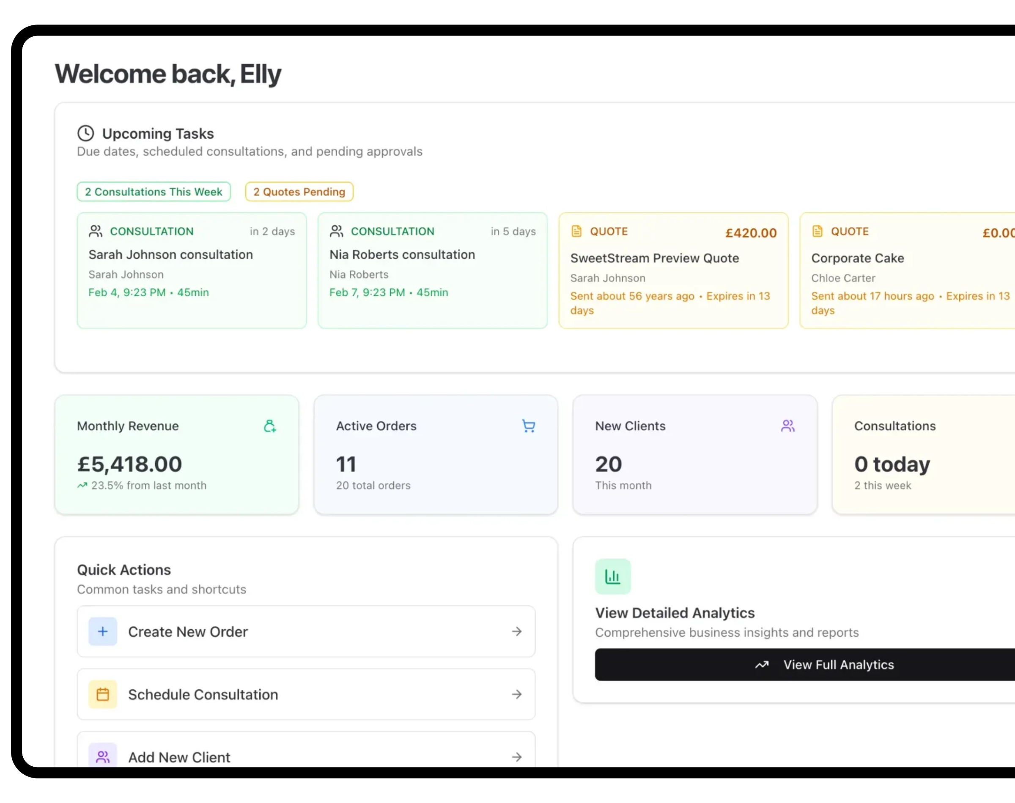Select the 2 Quotes Pending badge

point(299,191)
